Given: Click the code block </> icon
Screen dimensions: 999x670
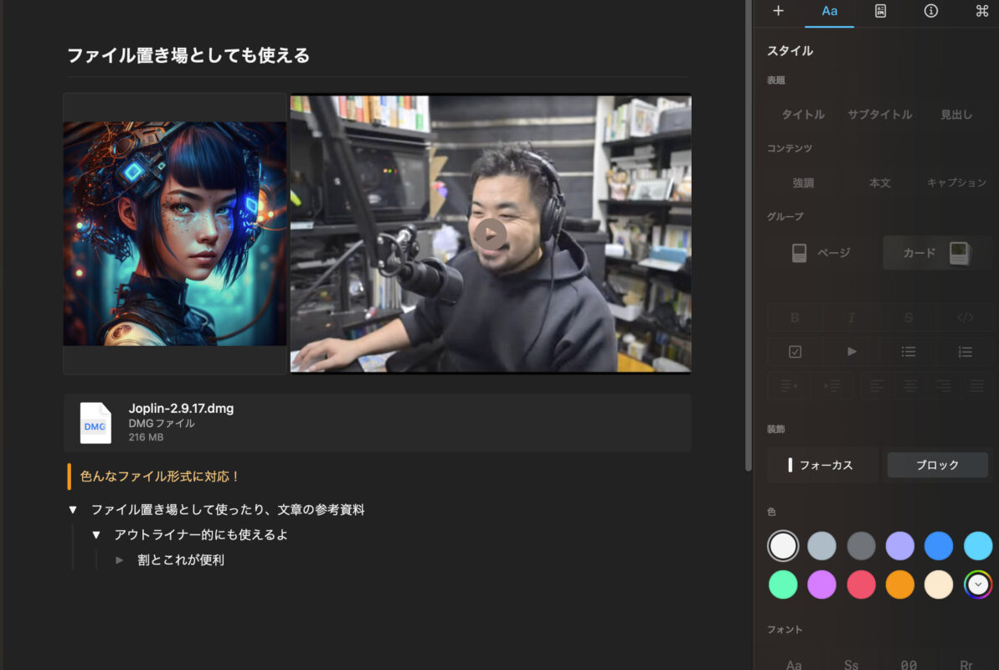Looking at the screenshot, I should tap(965, 317).
